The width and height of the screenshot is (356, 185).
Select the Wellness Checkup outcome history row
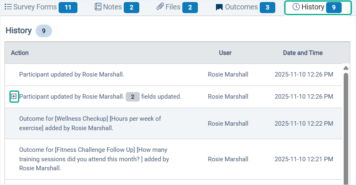click(90, 123)
